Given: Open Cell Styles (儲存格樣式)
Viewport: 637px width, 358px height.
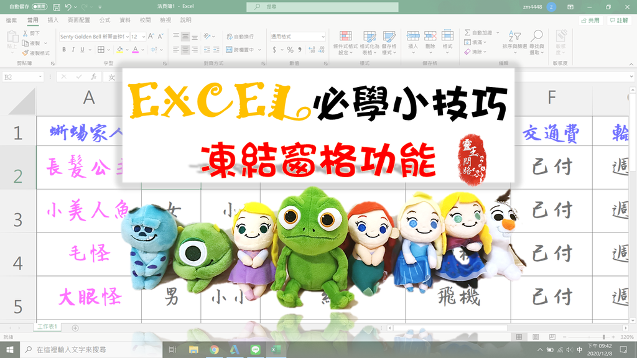Looking at the screenshot, I should 389,43.
